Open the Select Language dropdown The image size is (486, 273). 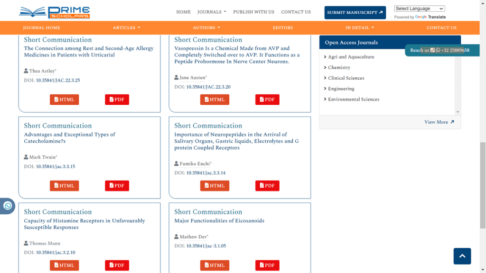point(419,8)
